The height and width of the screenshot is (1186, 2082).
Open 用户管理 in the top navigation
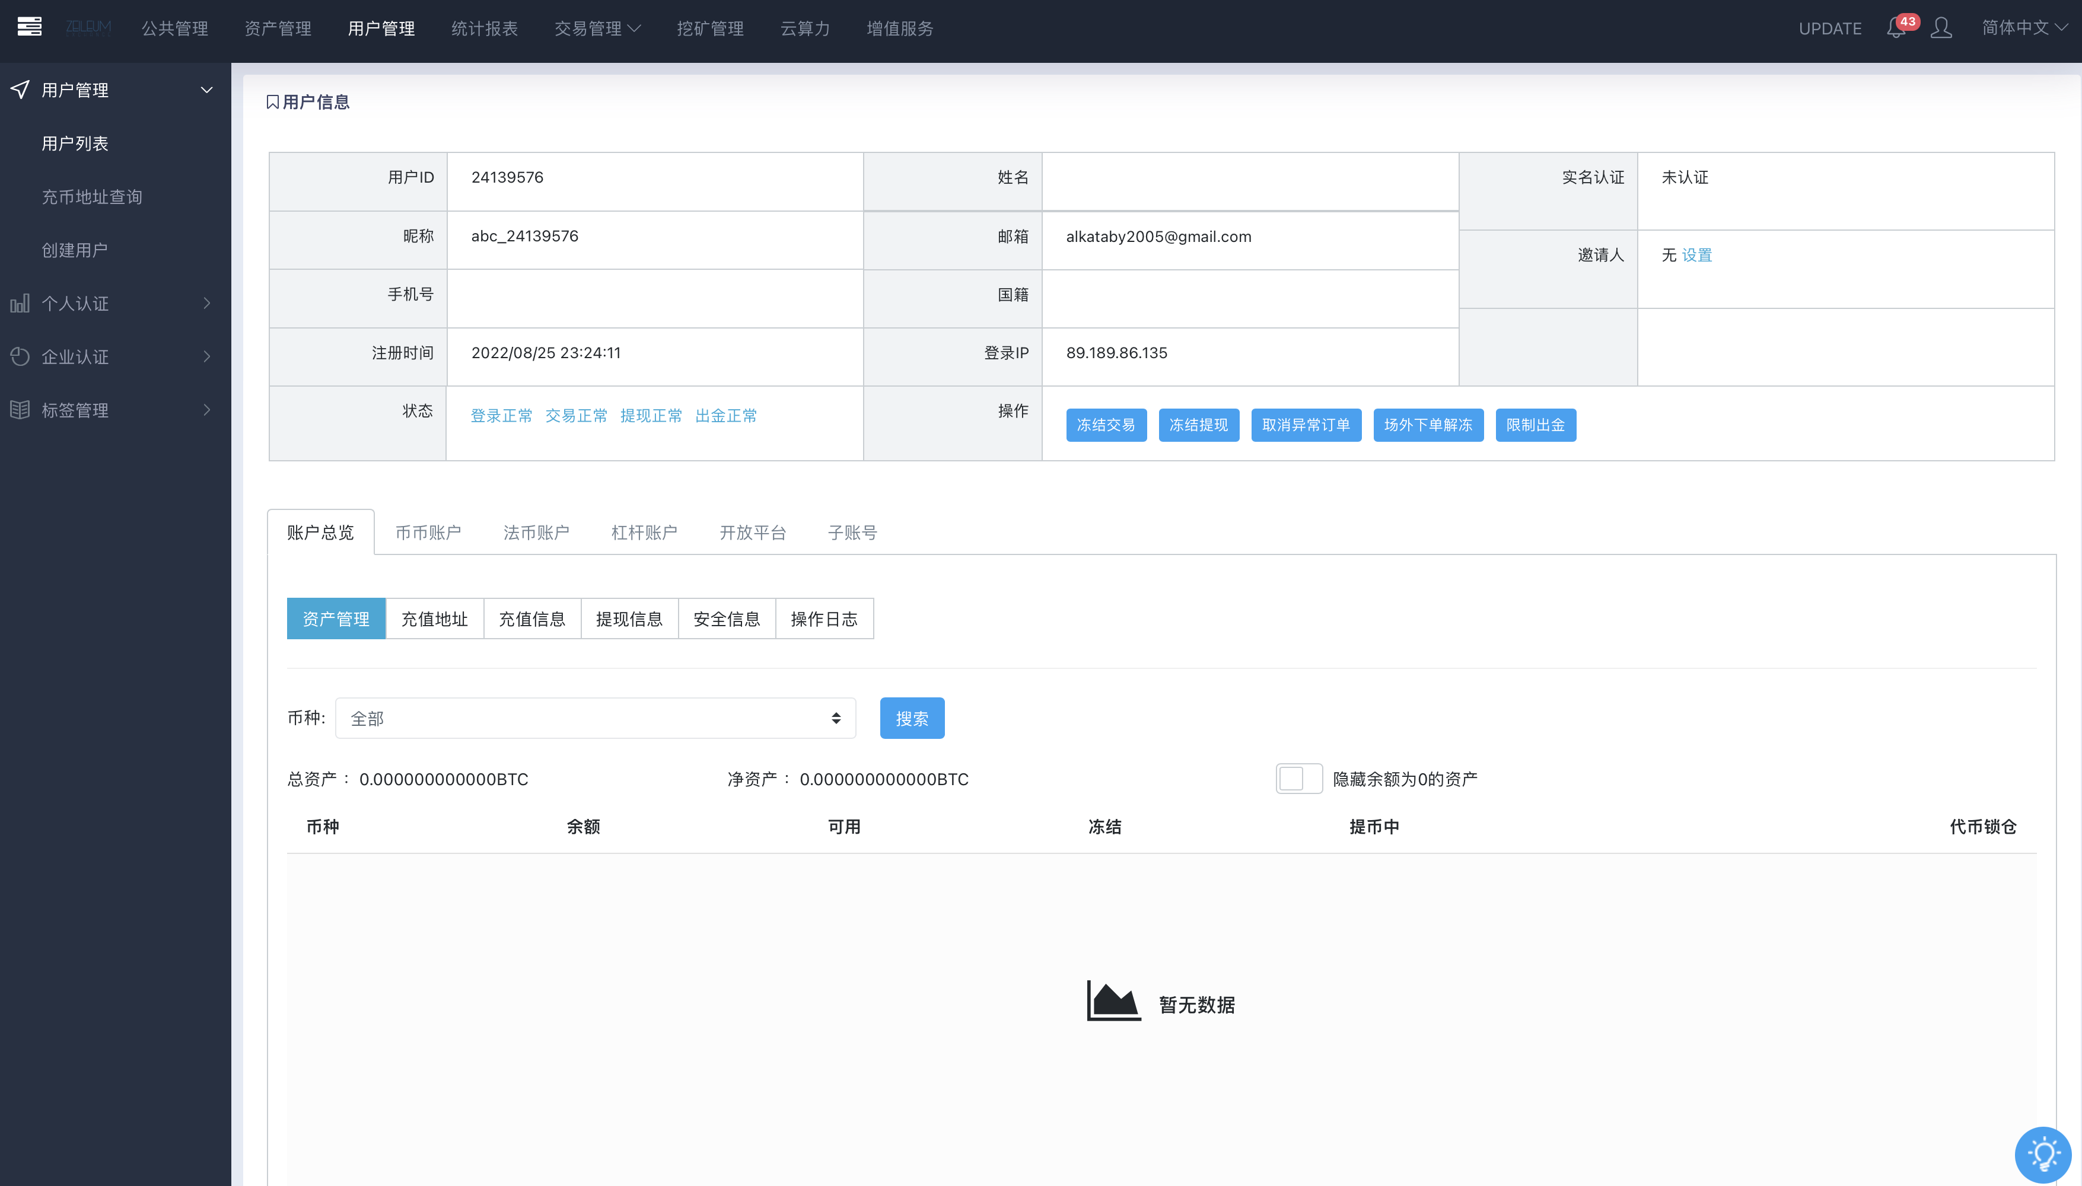click(x=381, y=28)
